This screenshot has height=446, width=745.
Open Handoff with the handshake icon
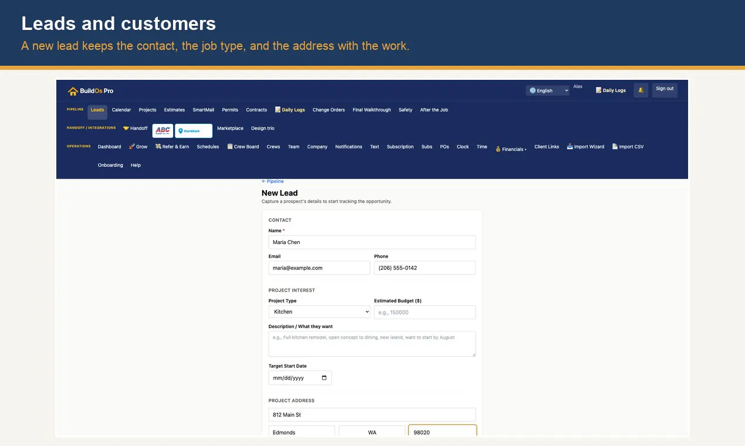point(135,129)
